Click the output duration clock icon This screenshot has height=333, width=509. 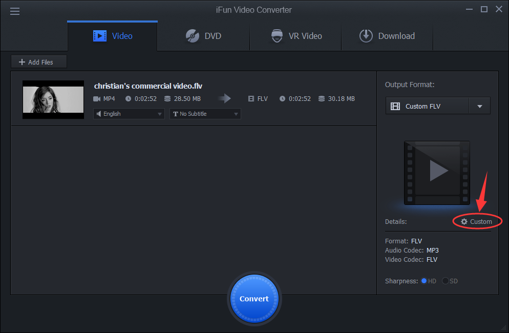(x=283, y=99)
